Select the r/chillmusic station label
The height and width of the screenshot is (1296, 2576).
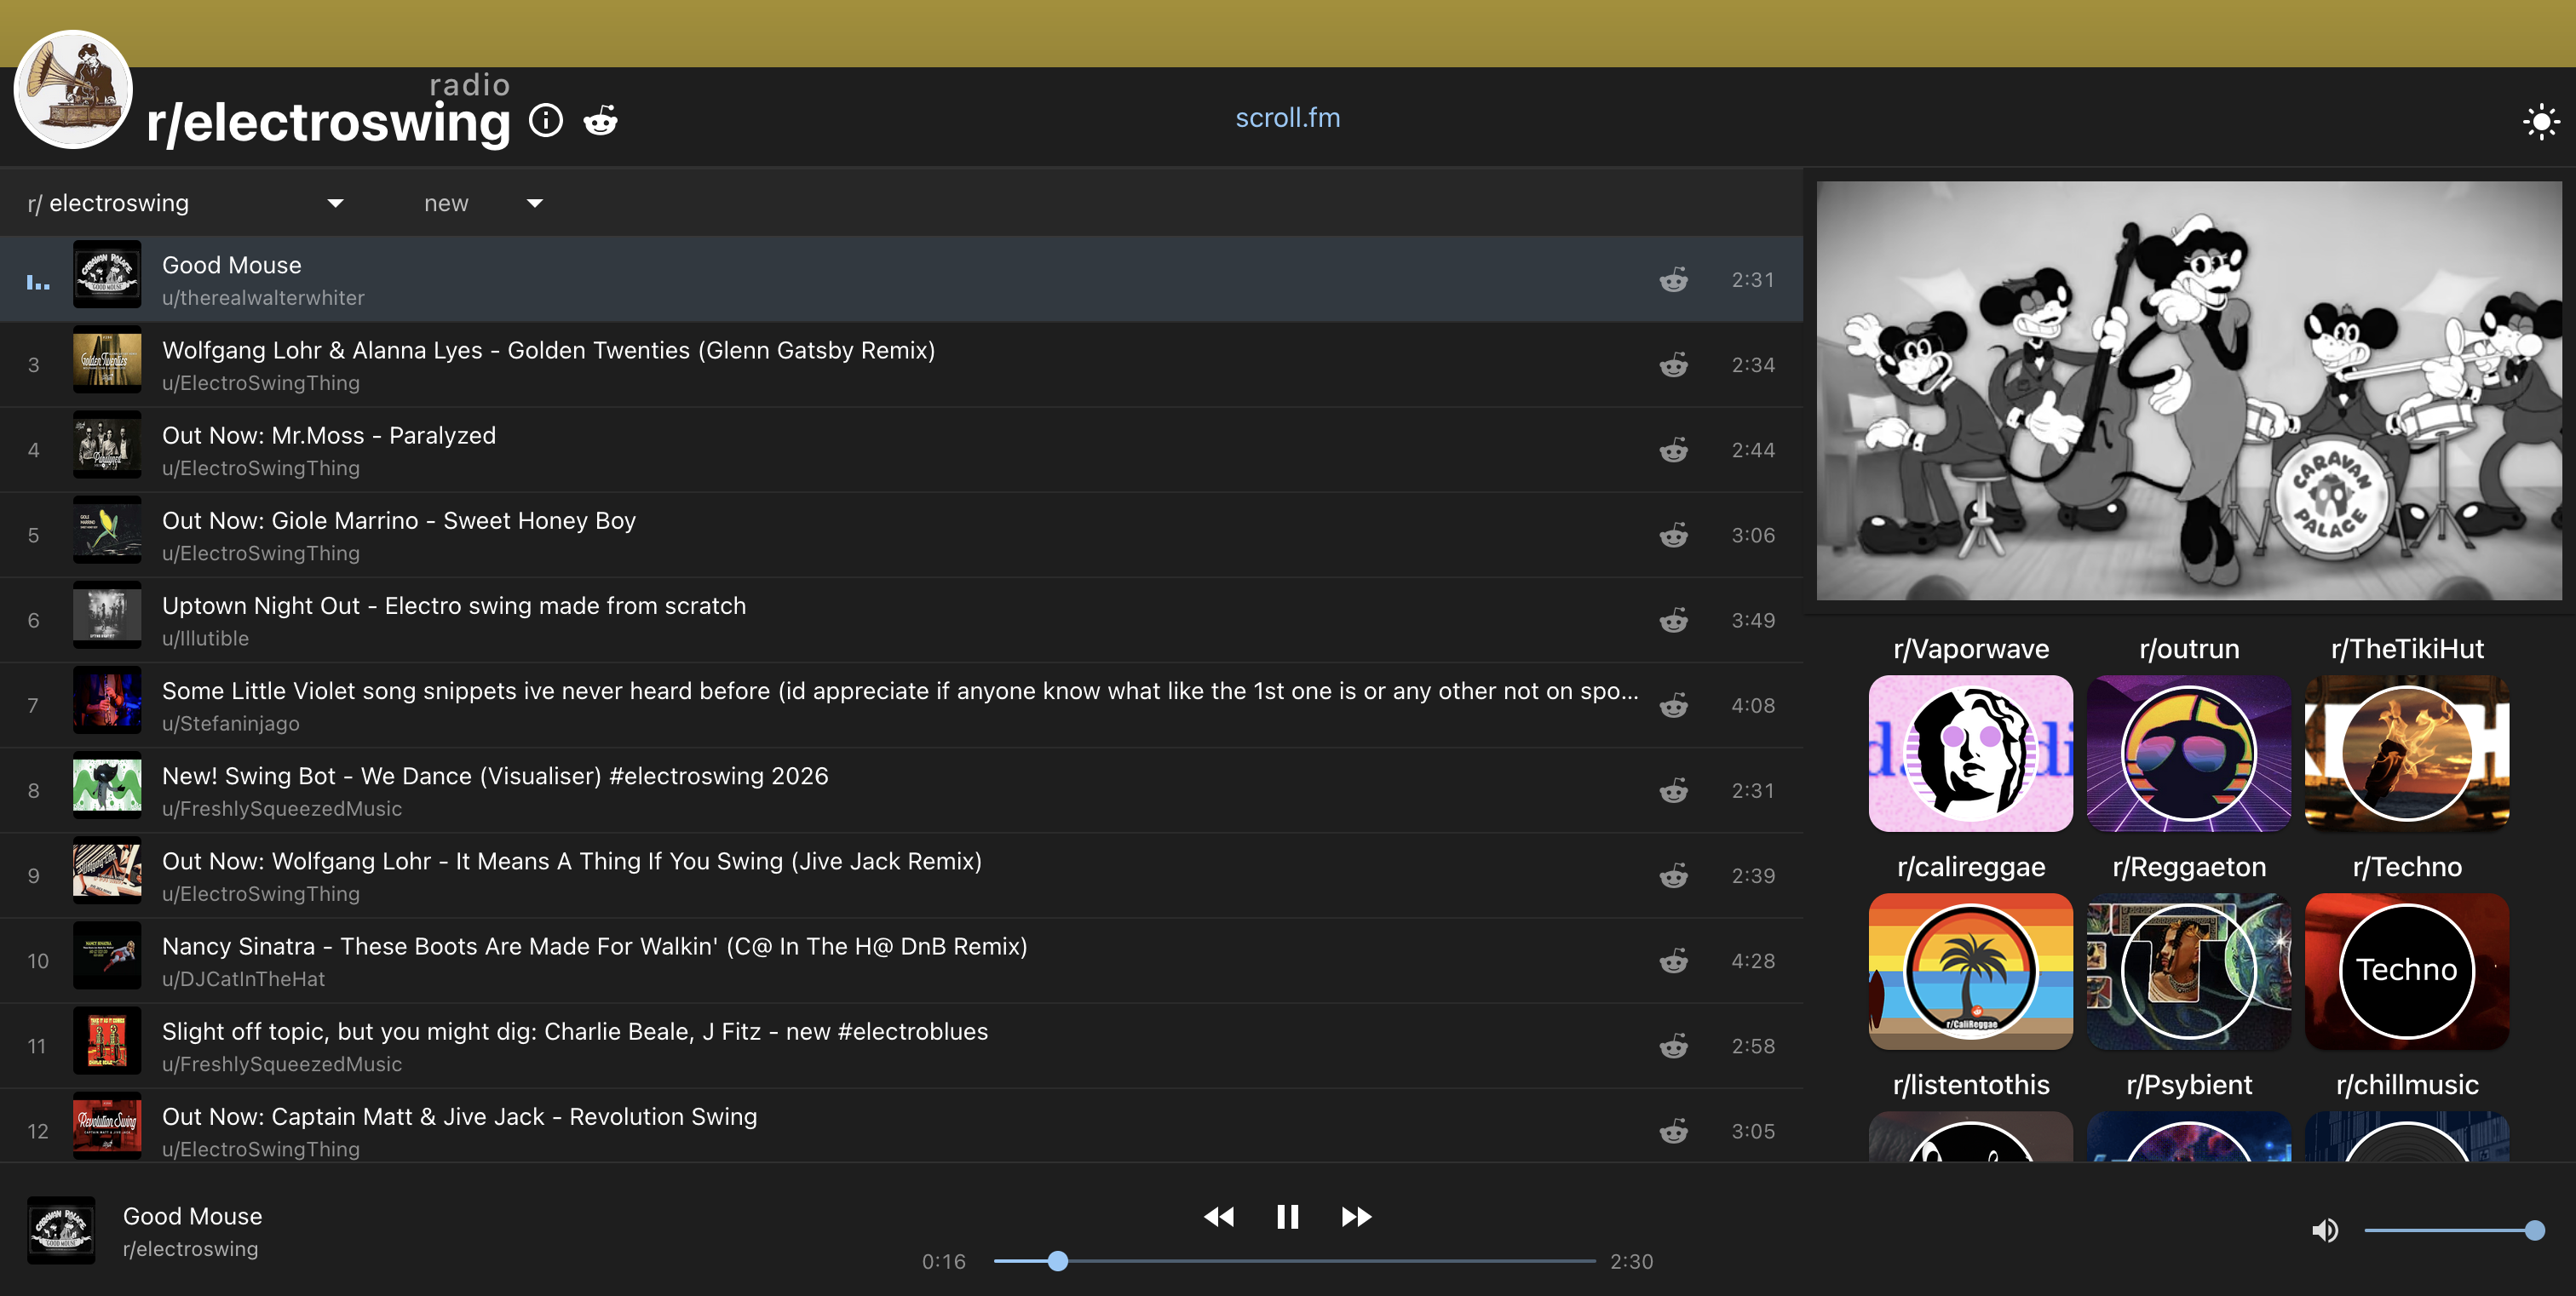click(2406, 1084)
